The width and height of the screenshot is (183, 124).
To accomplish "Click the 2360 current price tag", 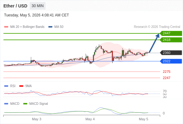I will (171, 53).
